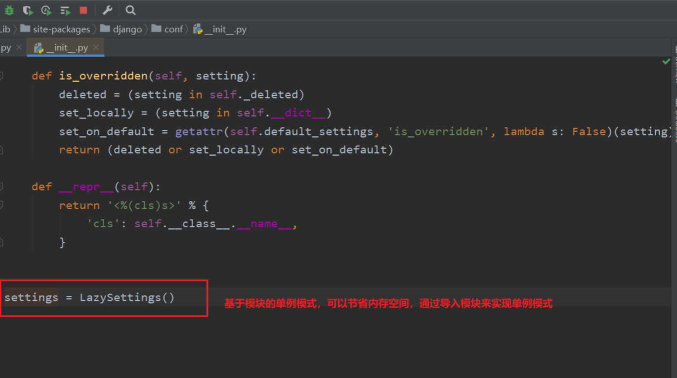
Task: Click the getattr builtin call
Action: coord(199,132)
